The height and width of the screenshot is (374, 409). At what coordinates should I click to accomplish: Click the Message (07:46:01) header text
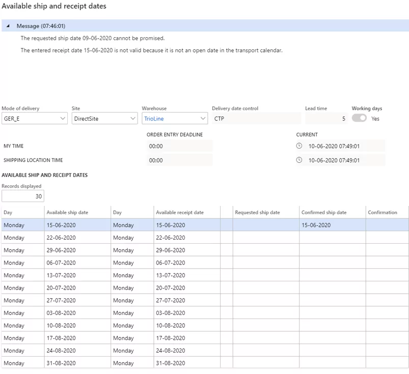[41, 26]
